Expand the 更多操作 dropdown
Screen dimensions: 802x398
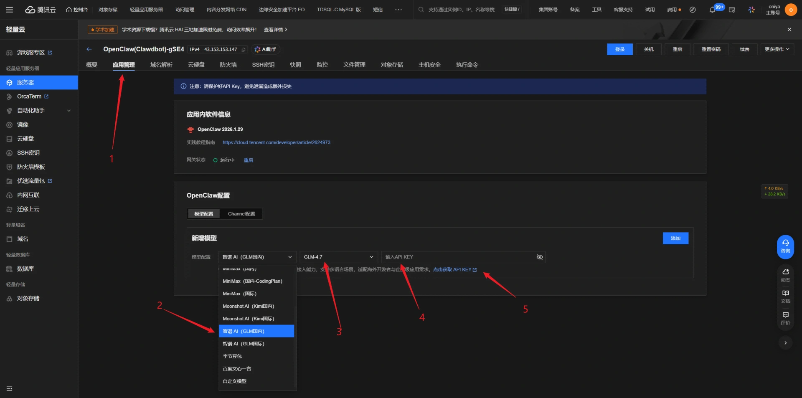click(x=777, y=49)
